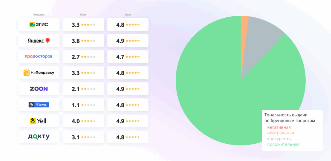Click the 'нейтральная' legend entry
This screenshot has width=331, height=161.
(x=280, y=133)
